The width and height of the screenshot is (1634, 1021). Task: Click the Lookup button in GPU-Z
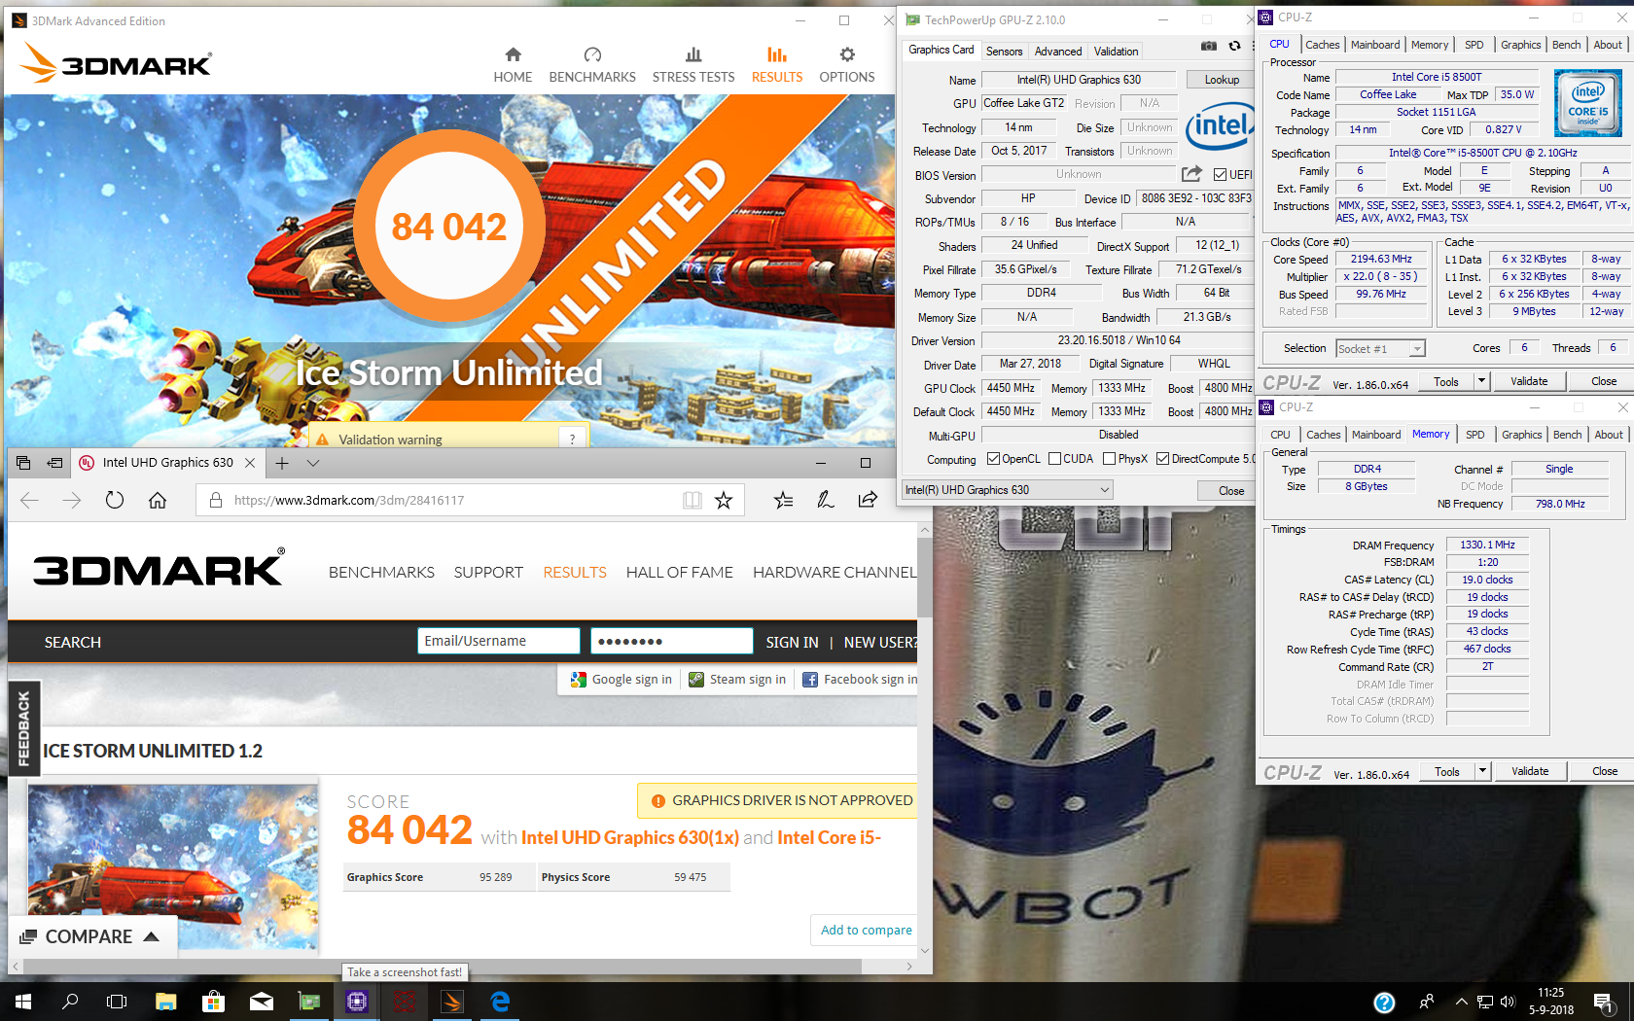(1222, 80)
